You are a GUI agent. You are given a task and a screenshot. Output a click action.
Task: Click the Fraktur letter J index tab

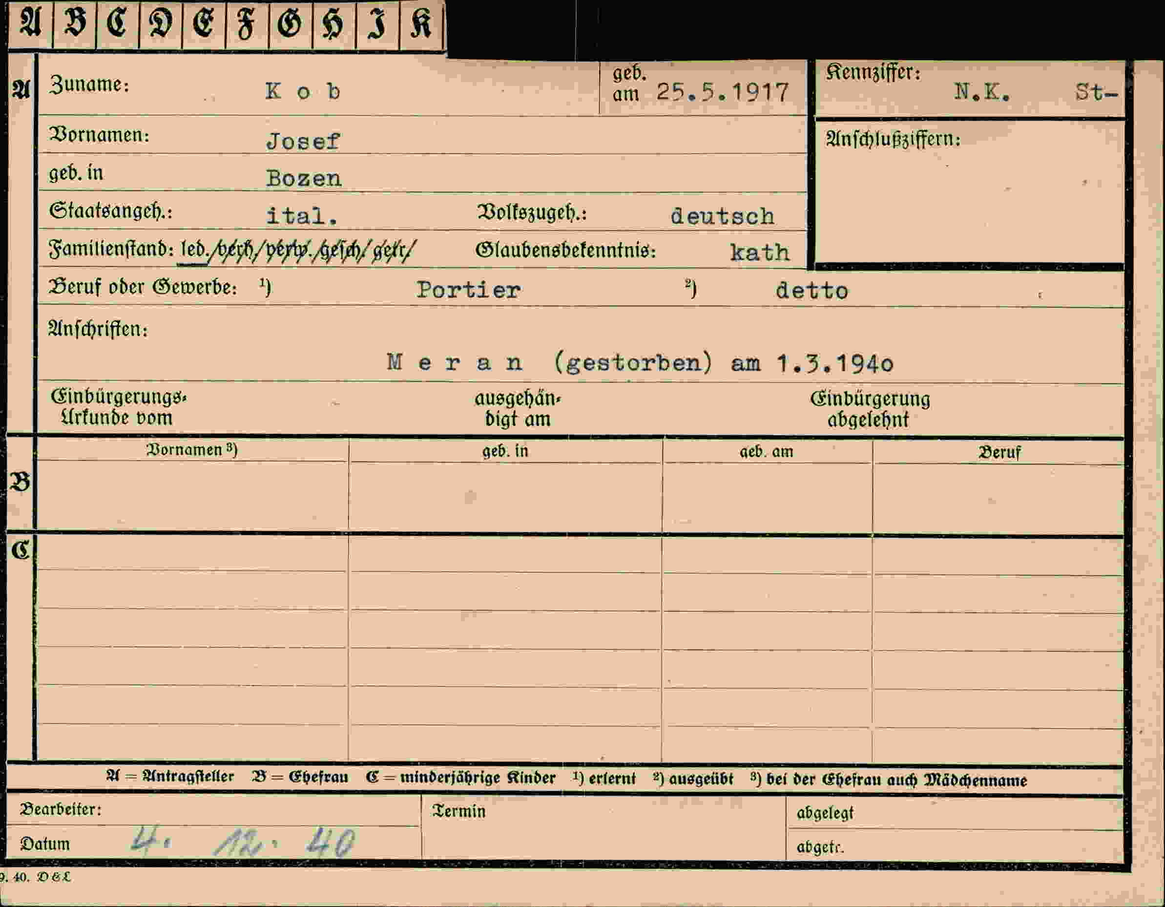click(x=377, y=23)
